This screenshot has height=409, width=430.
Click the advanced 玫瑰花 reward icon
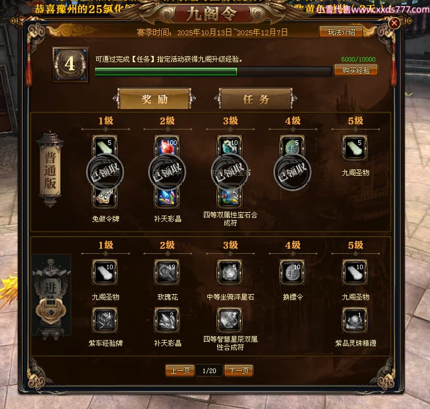[167, 272]
